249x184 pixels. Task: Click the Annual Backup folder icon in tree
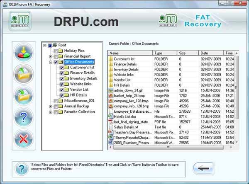tap(61, 106)
